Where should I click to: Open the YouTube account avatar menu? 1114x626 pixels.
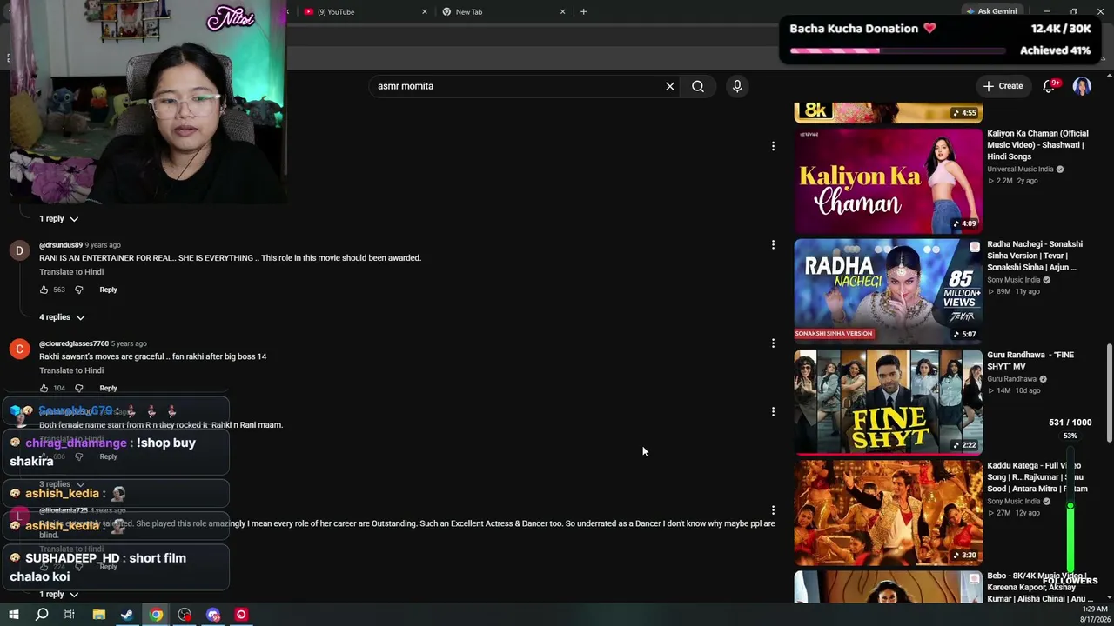(x=1082, y=86)
